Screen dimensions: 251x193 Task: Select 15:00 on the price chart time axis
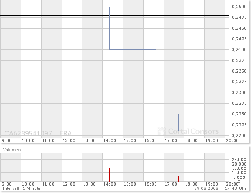(130, 140)
